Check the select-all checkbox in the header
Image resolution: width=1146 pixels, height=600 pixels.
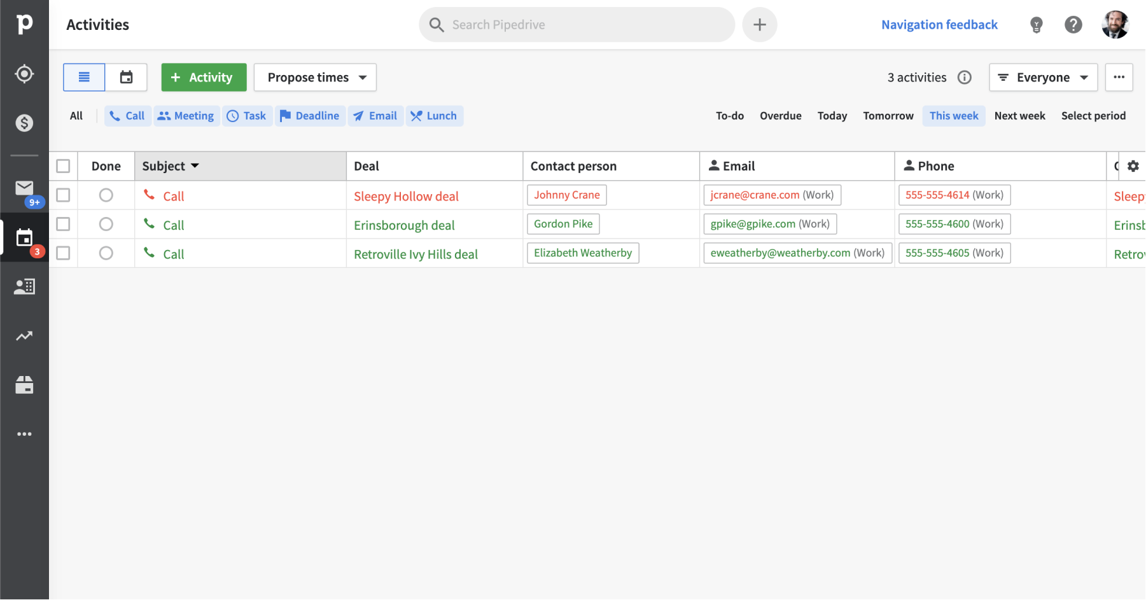click(63, 165)
